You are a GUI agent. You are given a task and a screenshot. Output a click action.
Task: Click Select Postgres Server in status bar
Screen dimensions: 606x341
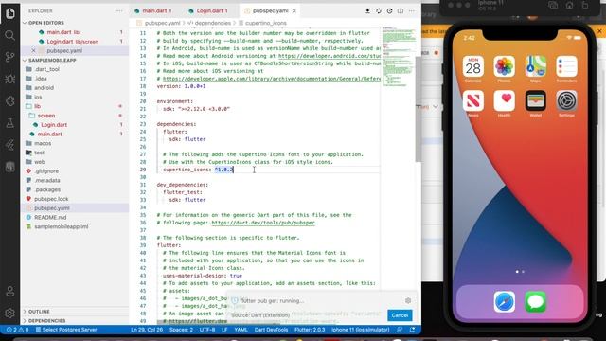pyautogui.click(x=66, y=330)
